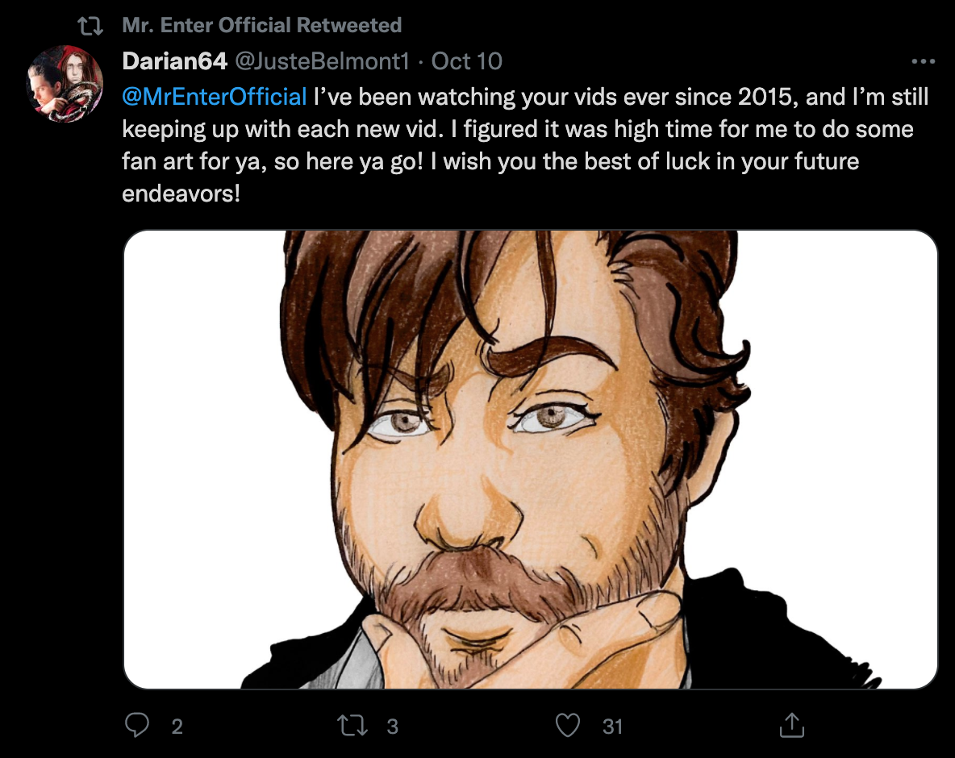Open Darian64's profile avatar

pos(65,84)
